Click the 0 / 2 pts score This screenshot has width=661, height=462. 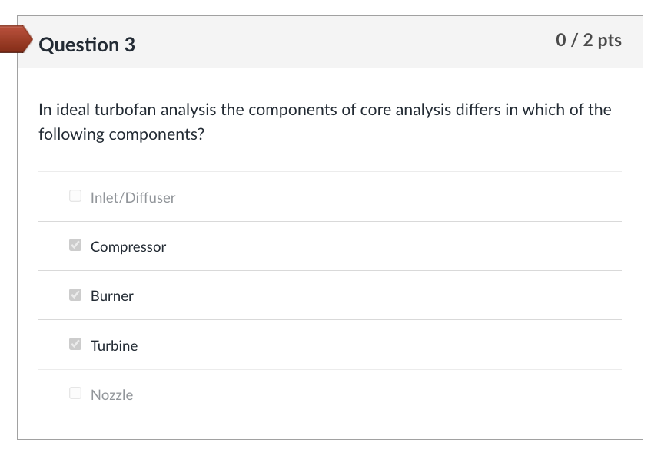[589, 41]
